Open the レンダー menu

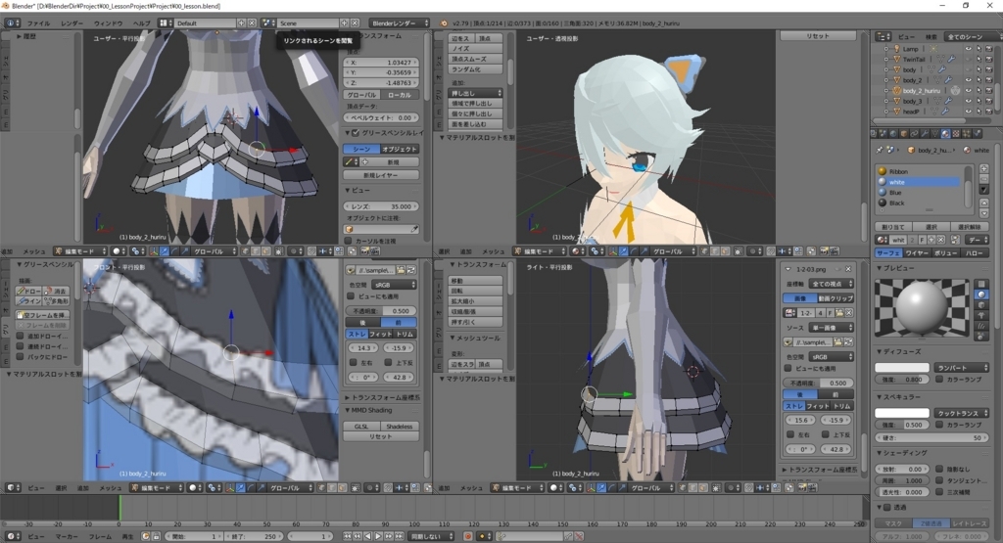coord(72,23)
